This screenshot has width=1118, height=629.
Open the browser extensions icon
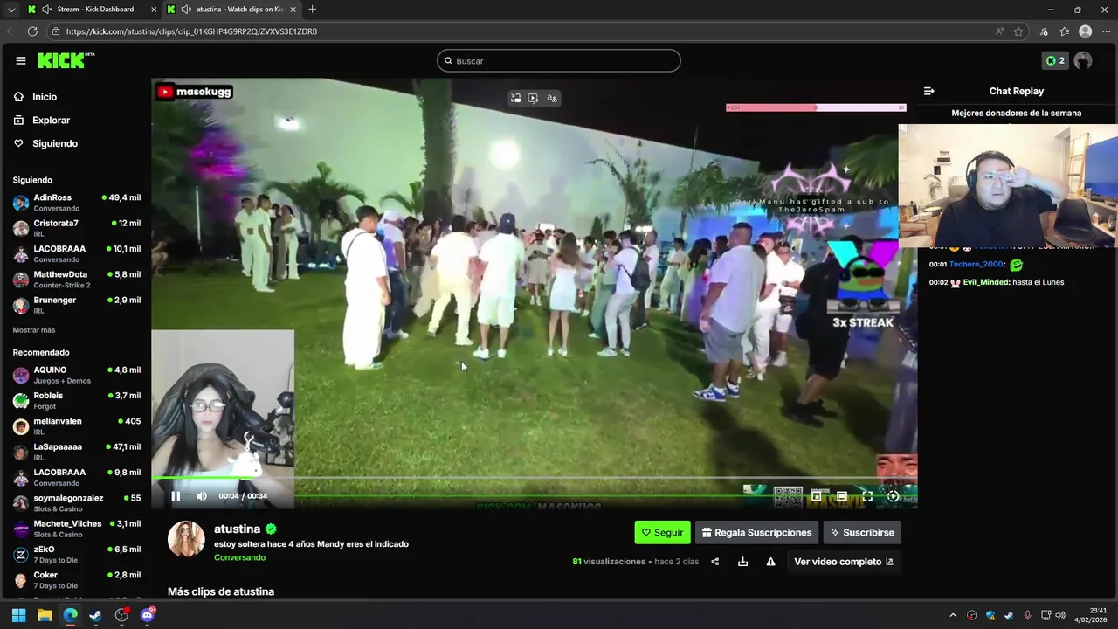pos(1044,31)
